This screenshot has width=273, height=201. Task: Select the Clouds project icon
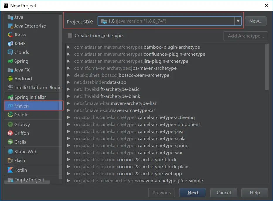[x=10, y=52]
